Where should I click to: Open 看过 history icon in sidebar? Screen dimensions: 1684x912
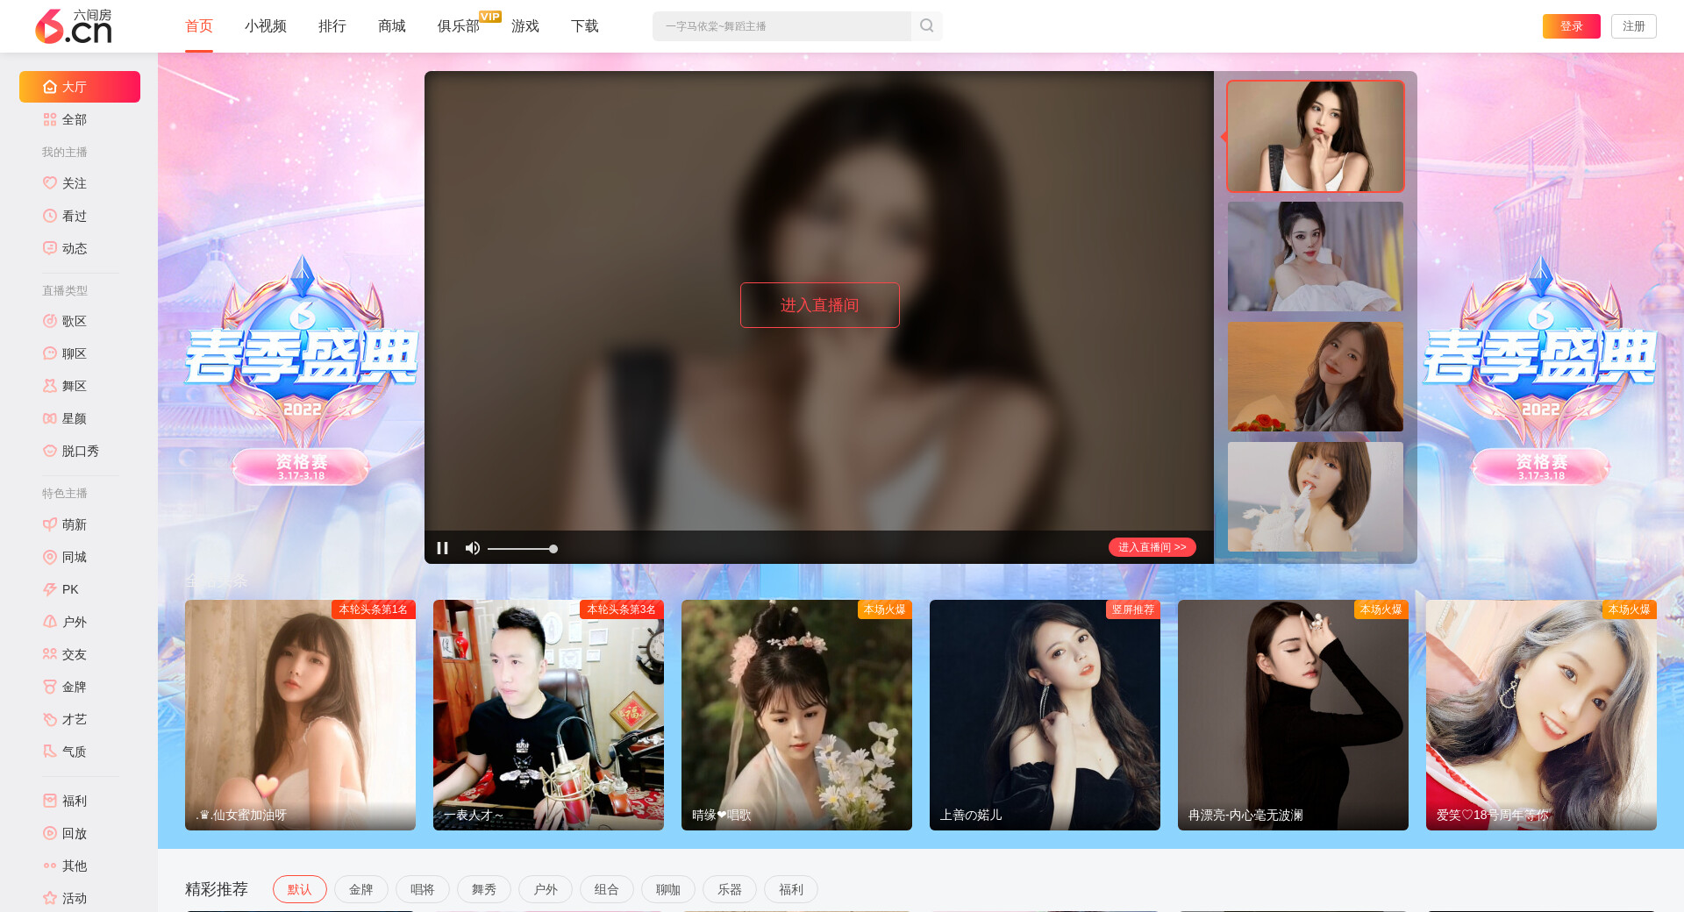50,216
